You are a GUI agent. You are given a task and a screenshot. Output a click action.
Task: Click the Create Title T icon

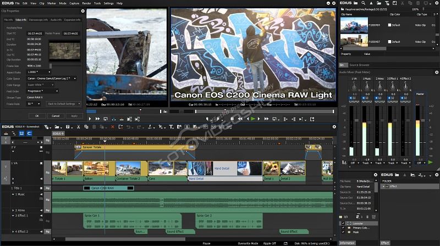pyautogui.click(x=171, y=127)
